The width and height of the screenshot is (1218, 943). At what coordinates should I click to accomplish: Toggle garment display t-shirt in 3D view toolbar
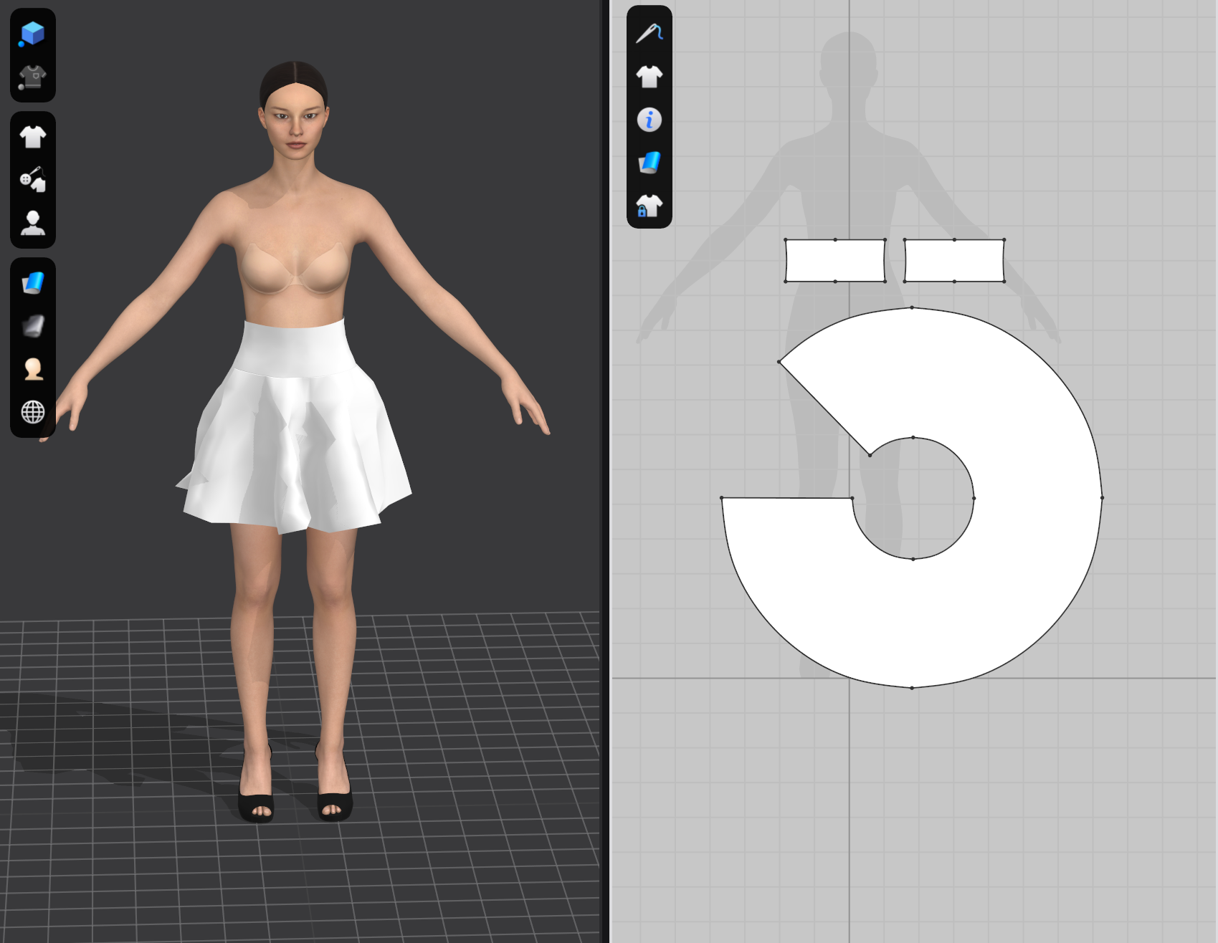point(32,136)
